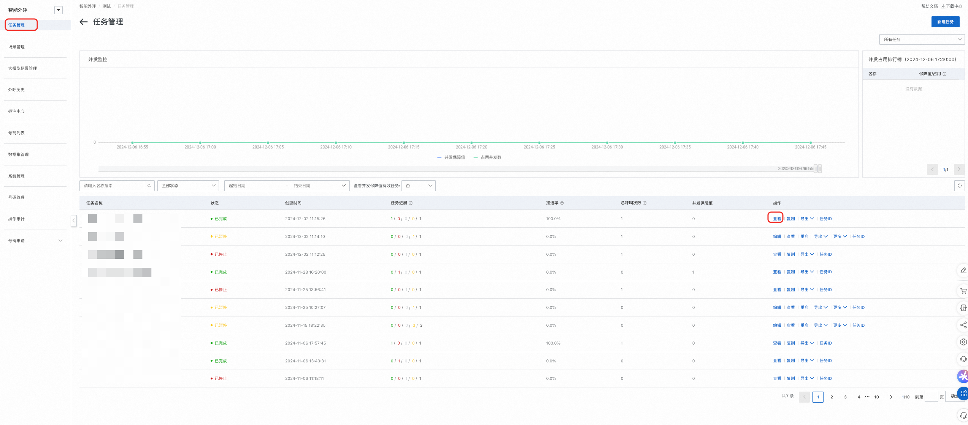Click the blue grid floating button

963,394
